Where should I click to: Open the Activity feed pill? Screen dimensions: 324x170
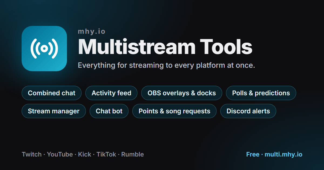111,93
